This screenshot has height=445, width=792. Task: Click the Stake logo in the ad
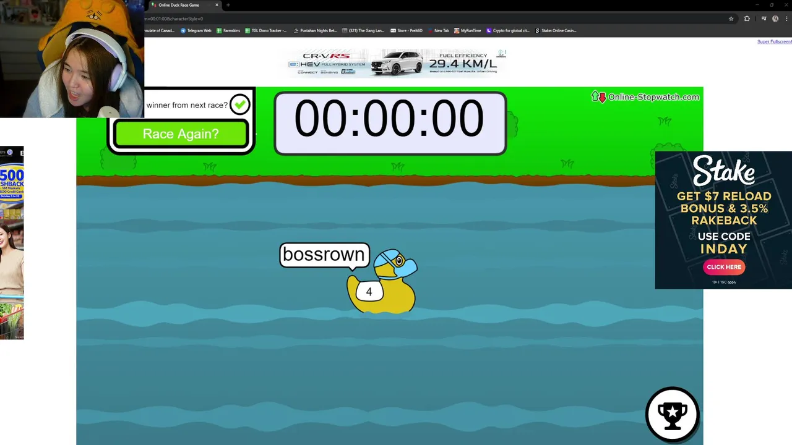pos(723,171)
